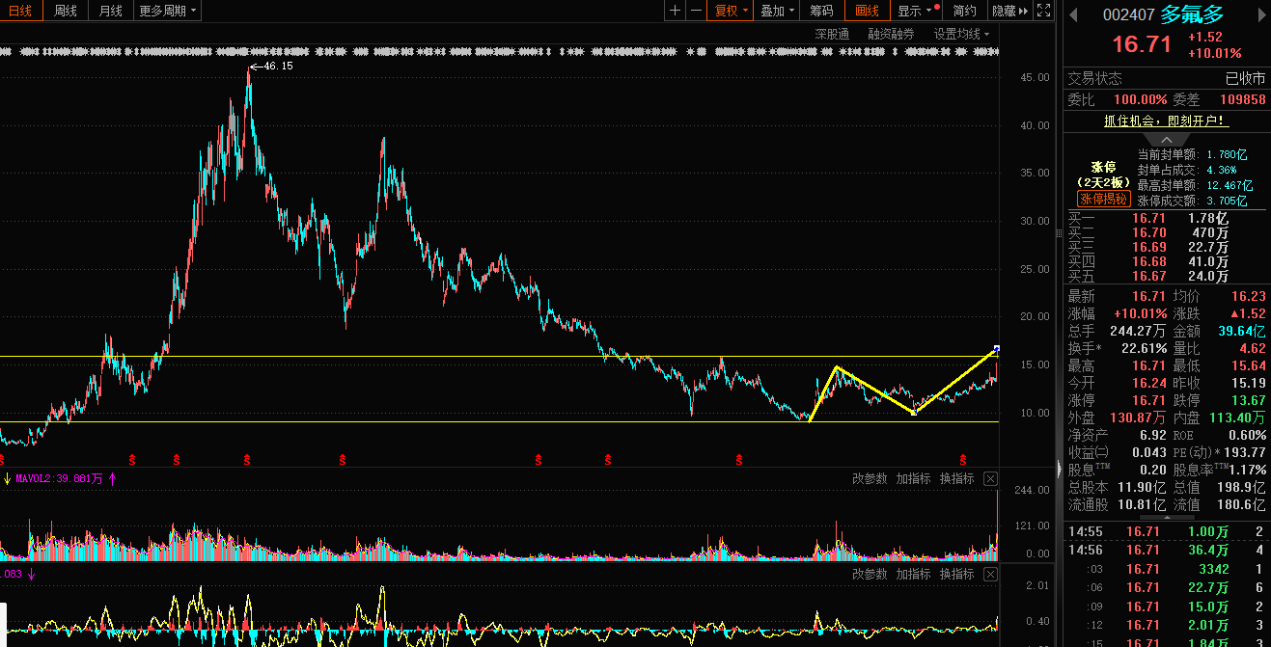
Task: Click the large 16.71 current price
Action: coord(1142,44)
